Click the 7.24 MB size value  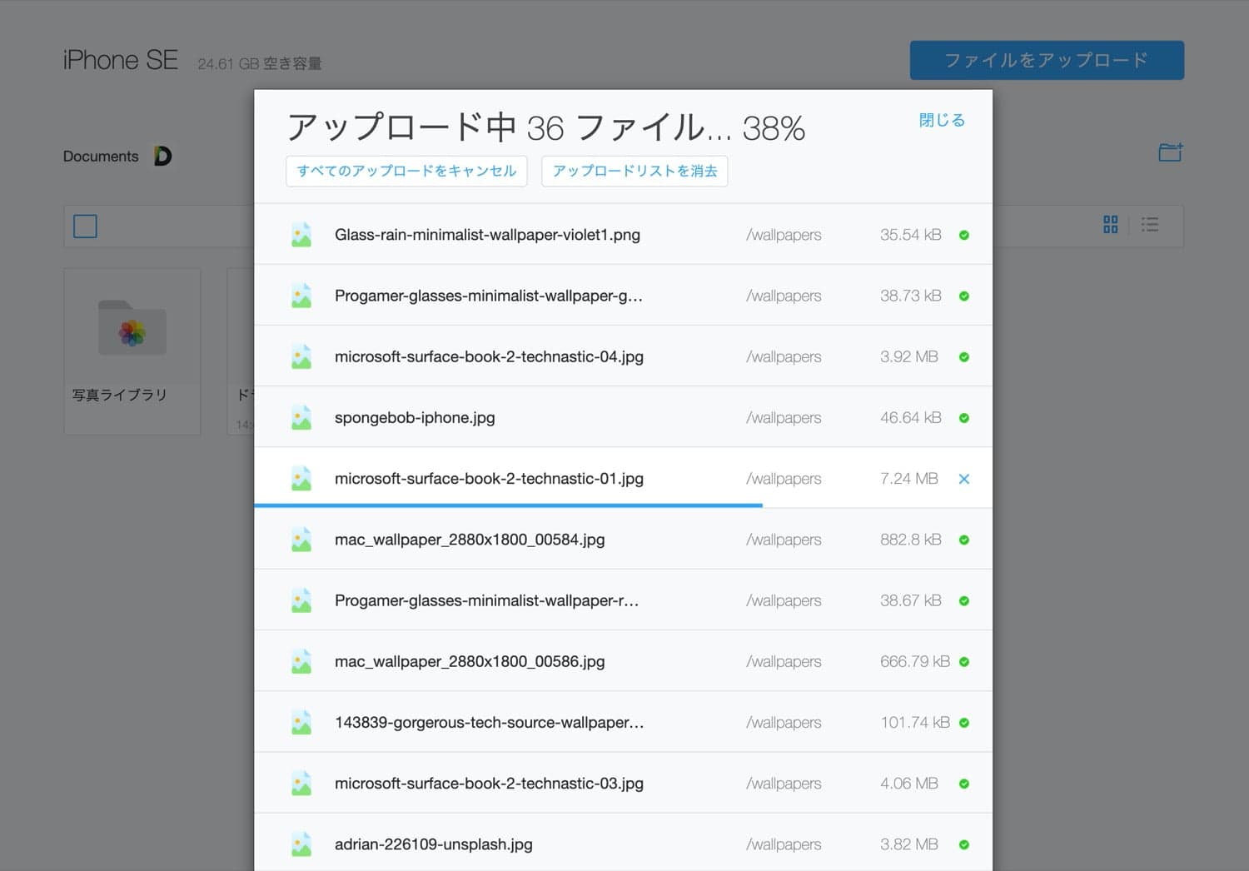click(x=909, y=479)
